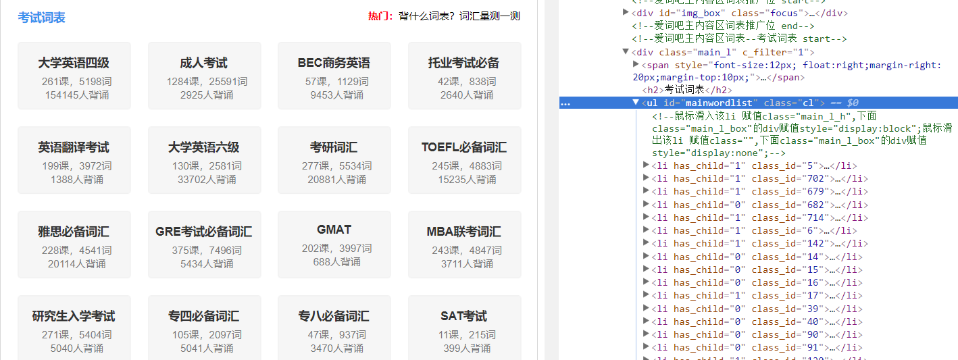This screenshot has height=360, width=958.
Task: Open the TOEFL必备词汇 word list card
Action: (464, 160)
